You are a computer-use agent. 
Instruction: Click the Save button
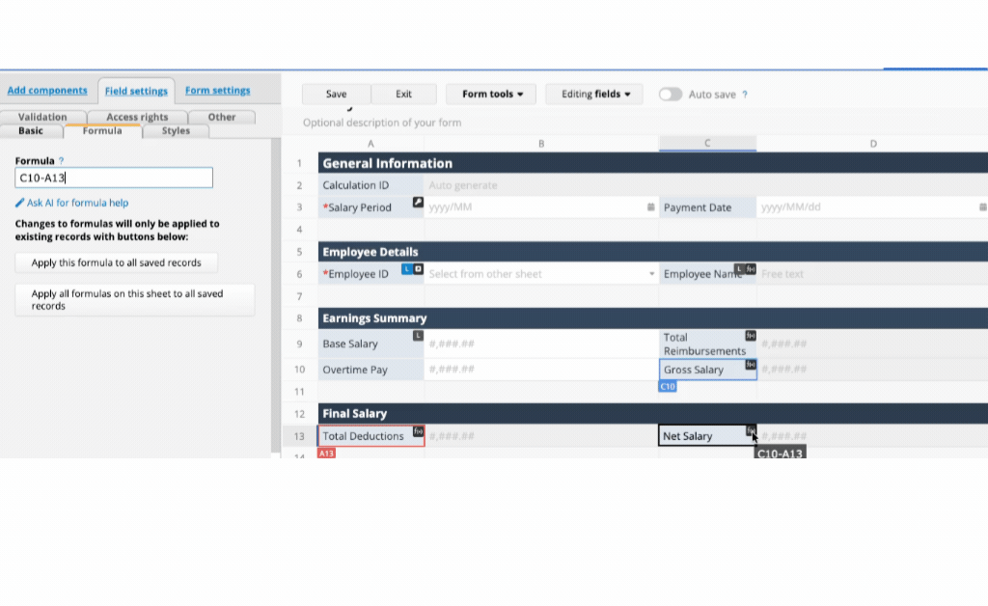click(x=337, y=95)
